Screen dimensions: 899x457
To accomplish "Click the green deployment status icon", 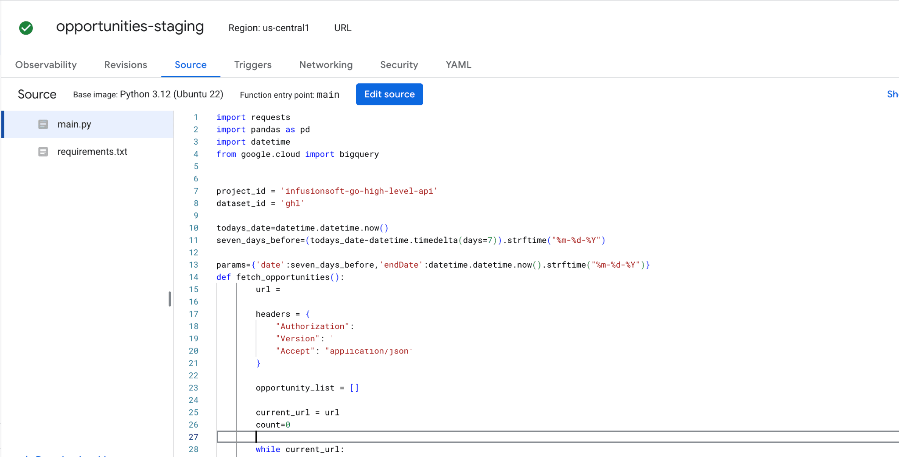I will pyautogui.click(x=26, y=28).
